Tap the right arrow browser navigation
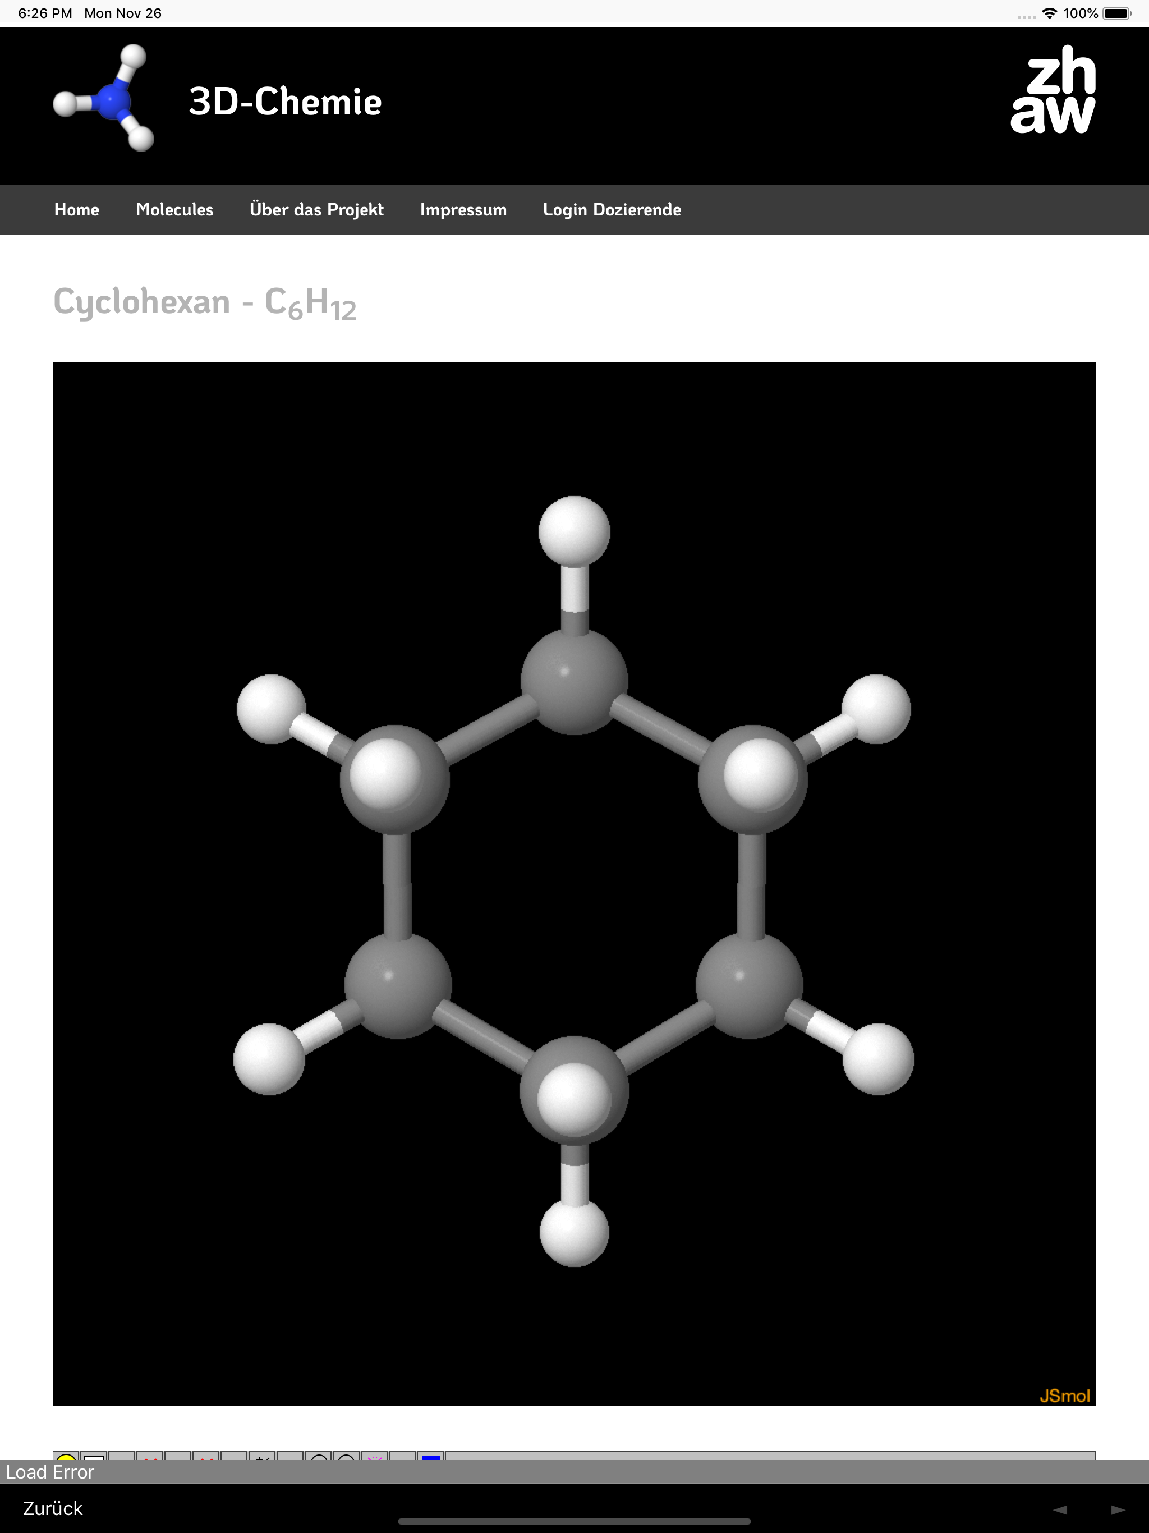The height and width of the screenshot is (1533, 1149). [1118, 1509]
